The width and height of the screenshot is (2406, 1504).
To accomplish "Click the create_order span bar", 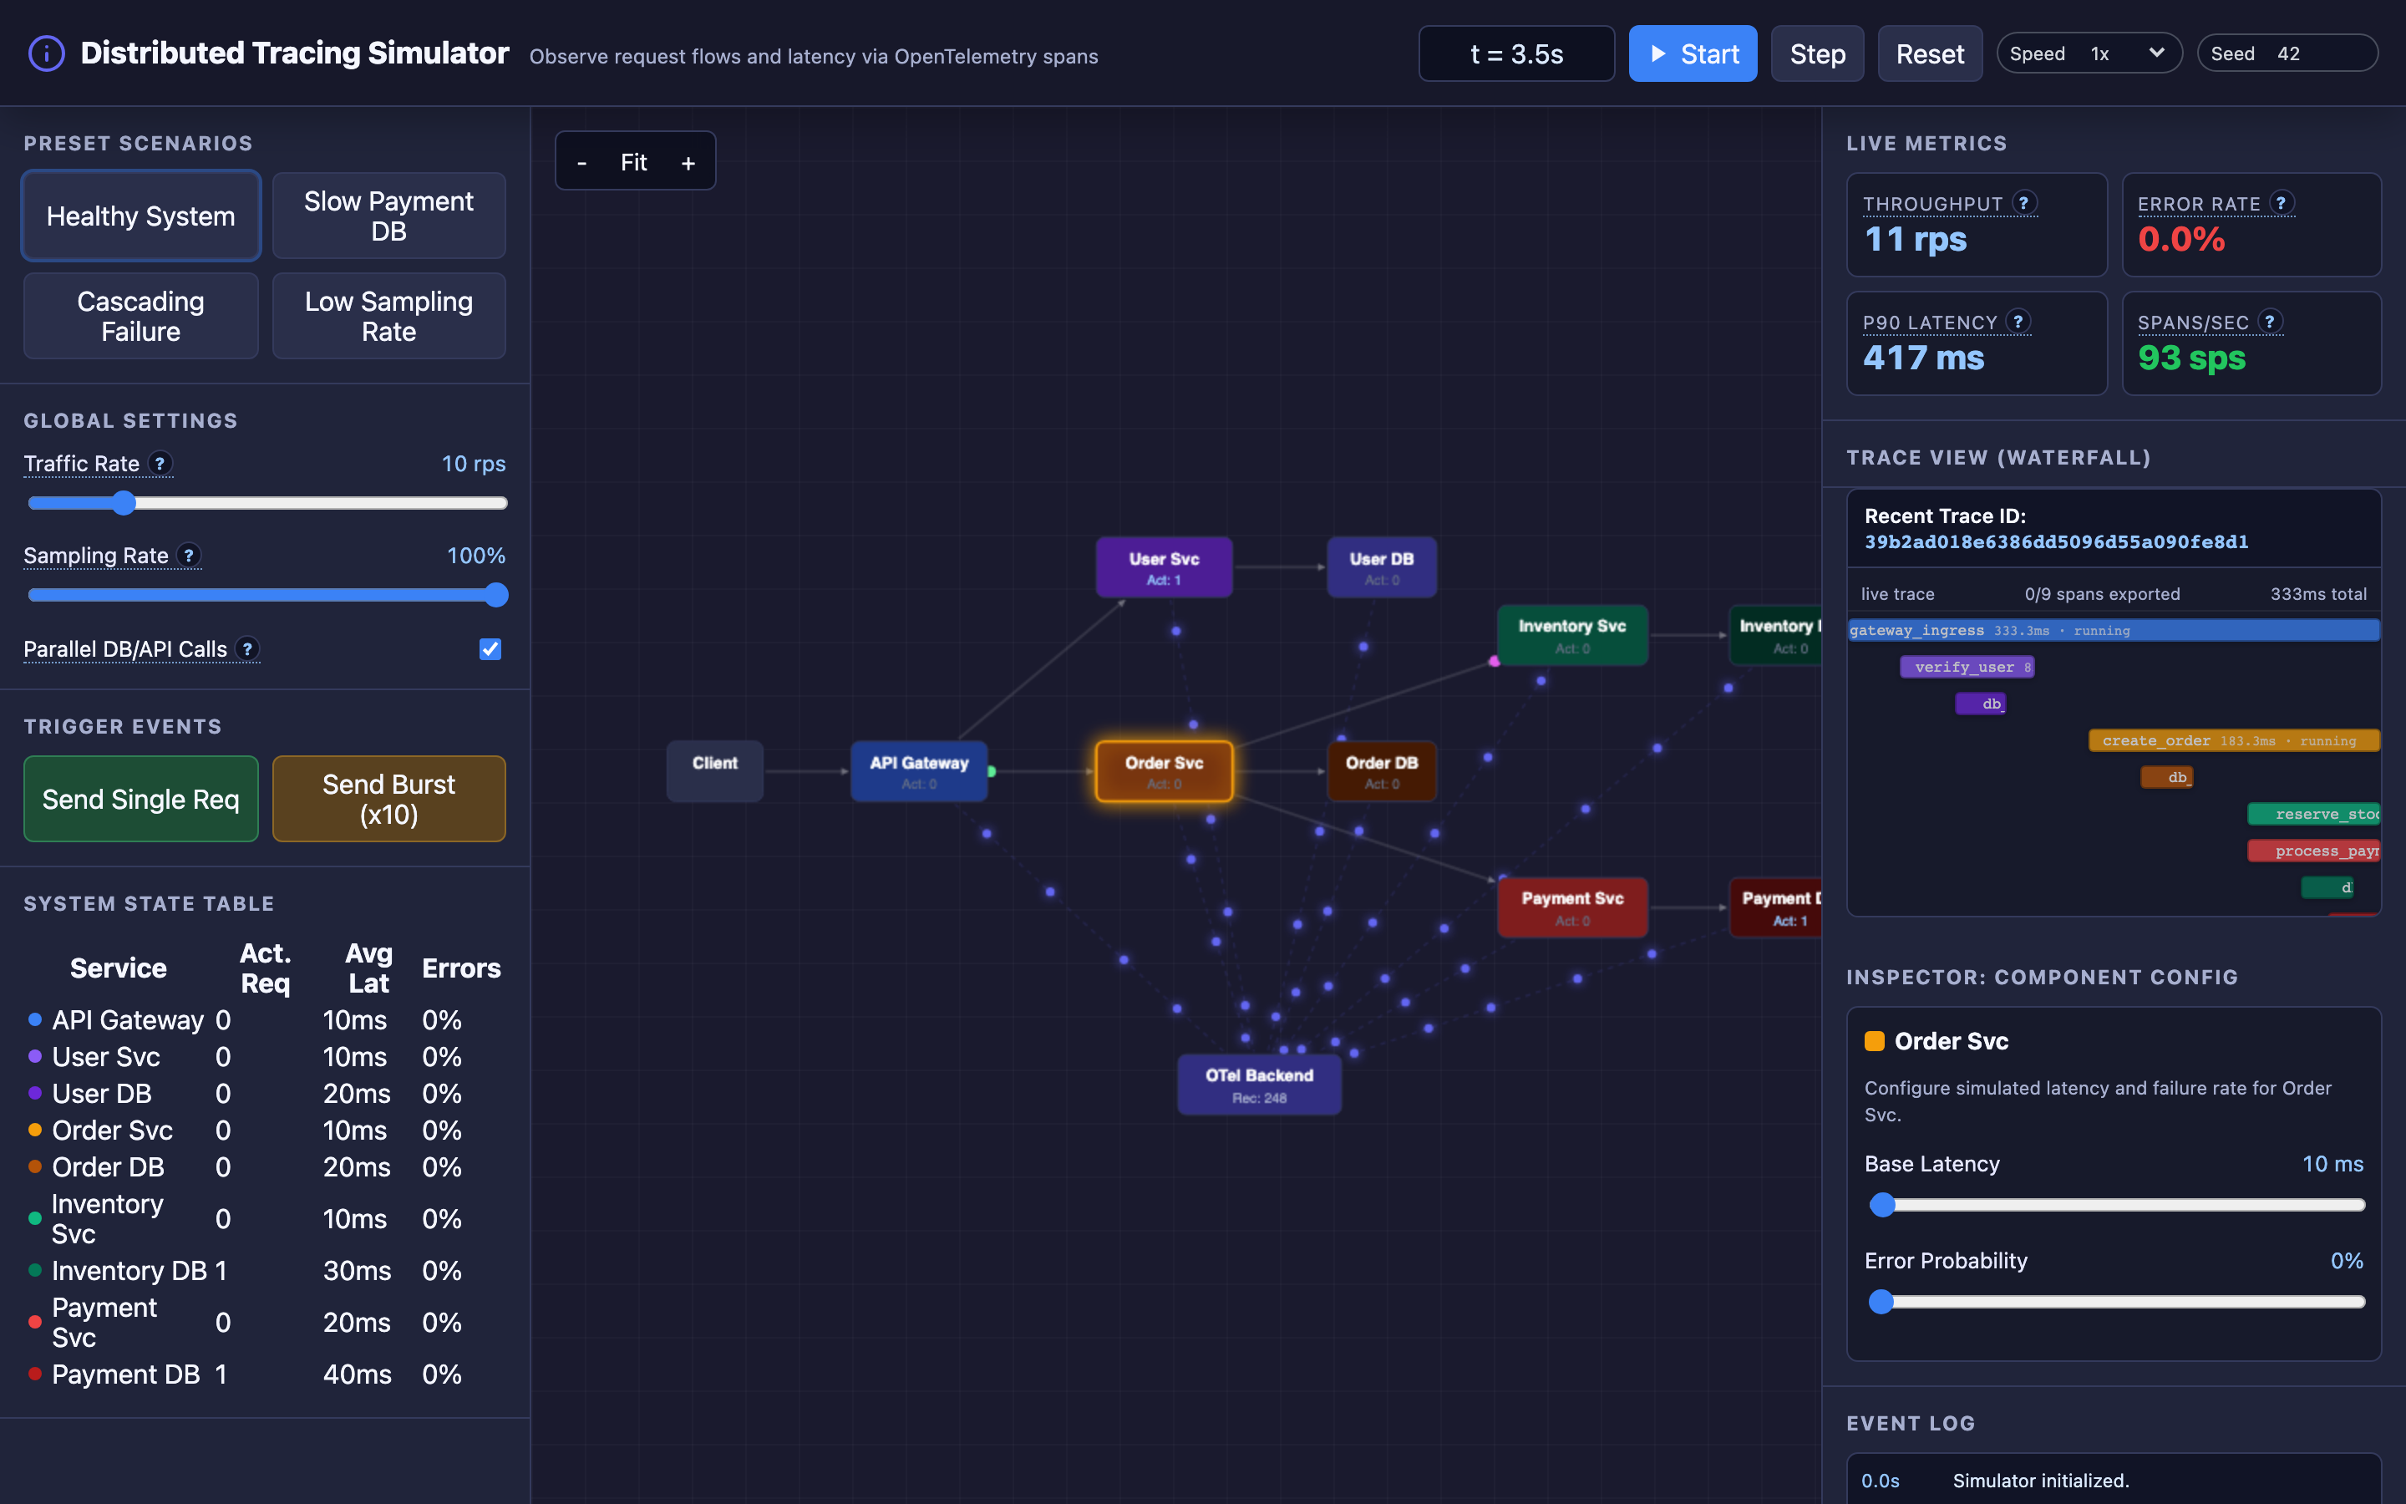I will [2234, 741].
